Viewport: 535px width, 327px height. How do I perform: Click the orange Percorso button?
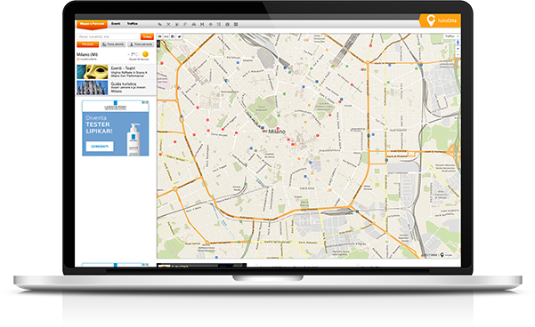[88, 44]
